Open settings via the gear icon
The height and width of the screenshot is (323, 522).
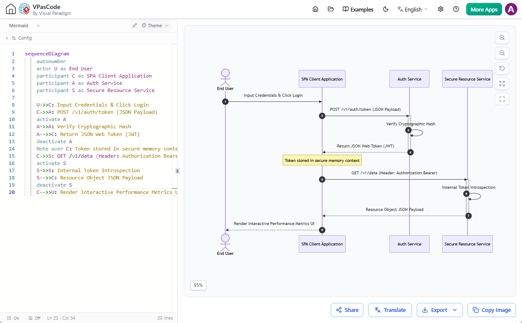point(441,9)
